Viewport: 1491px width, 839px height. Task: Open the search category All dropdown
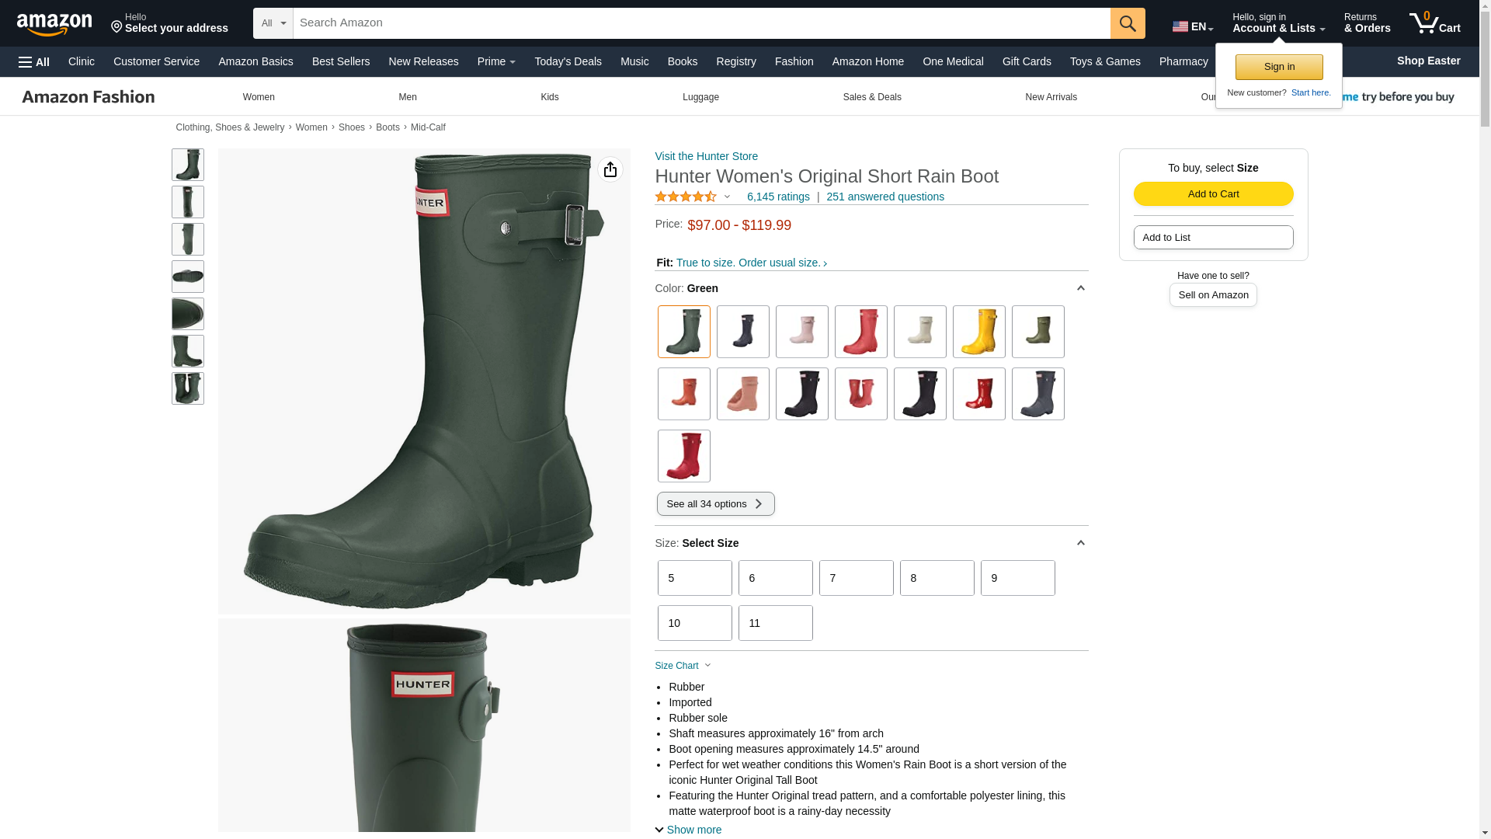(273, 23)
